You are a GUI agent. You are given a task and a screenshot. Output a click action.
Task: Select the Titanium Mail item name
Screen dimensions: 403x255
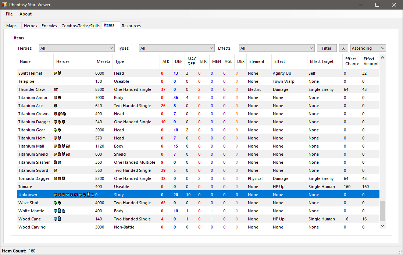click(x=31, y=146)
